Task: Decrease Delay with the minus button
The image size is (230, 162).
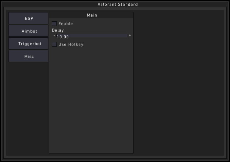Action: pos(54,35)
